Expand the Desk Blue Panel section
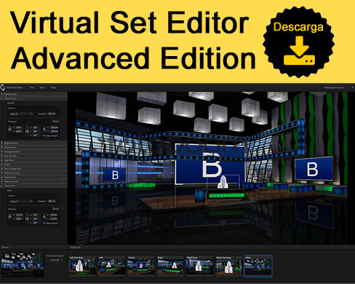Image resolution: width=355 pixels, height=284 pixels. [33, 173]
